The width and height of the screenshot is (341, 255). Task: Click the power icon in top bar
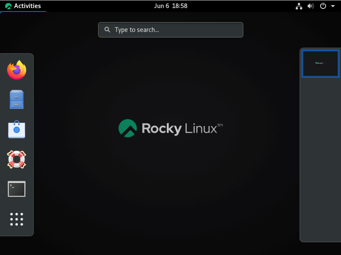pos(323,6)
